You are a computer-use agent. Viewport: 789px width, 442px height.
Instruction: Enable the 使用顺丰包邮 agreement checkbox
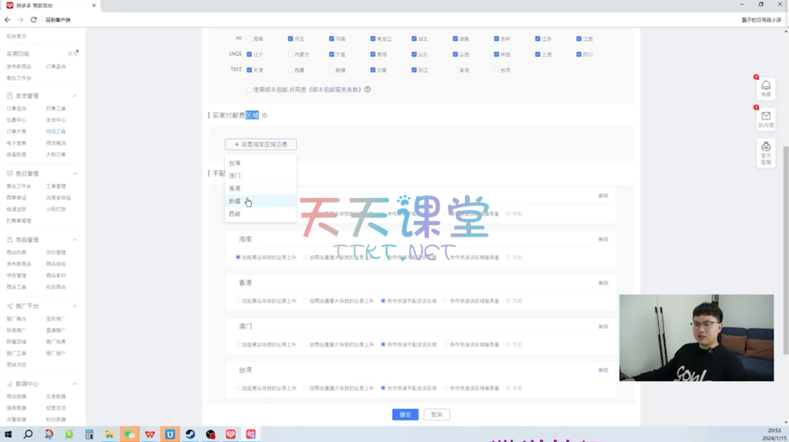point(249,89)
